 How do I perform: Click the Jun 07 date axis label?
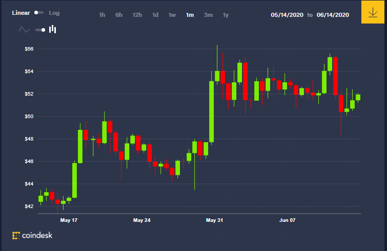(x=287, y=220)
